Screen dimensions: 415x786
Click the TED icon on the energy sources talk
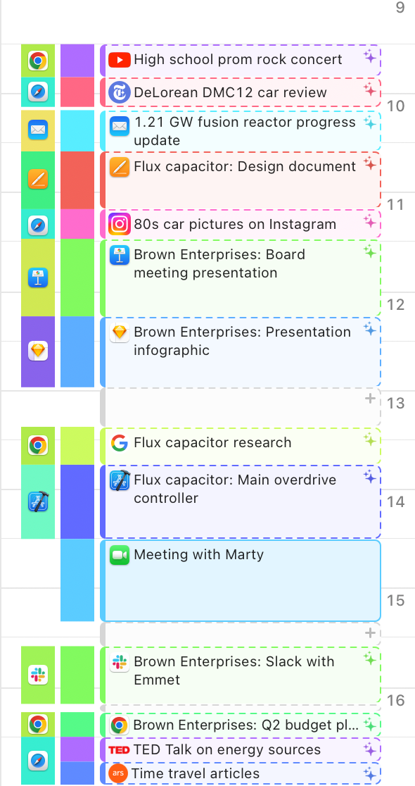point(120,749)
